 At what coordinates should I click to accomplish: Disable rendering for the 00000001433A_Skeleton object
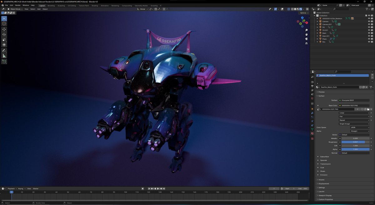tap(372, 18)
